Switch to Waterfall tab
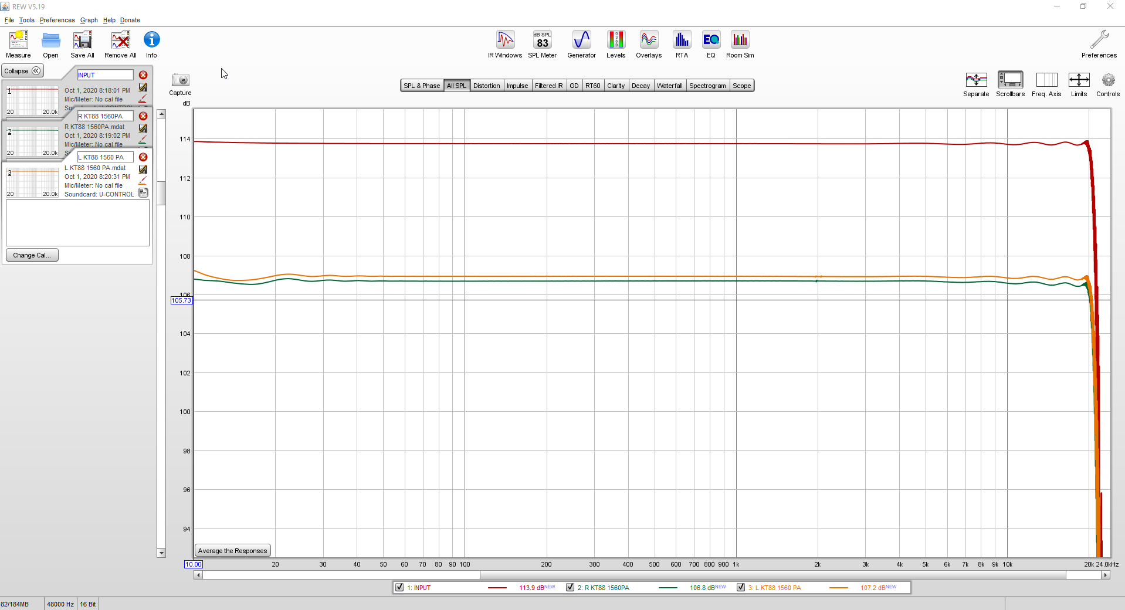1125x610 pixels. (x=670, y=86)
